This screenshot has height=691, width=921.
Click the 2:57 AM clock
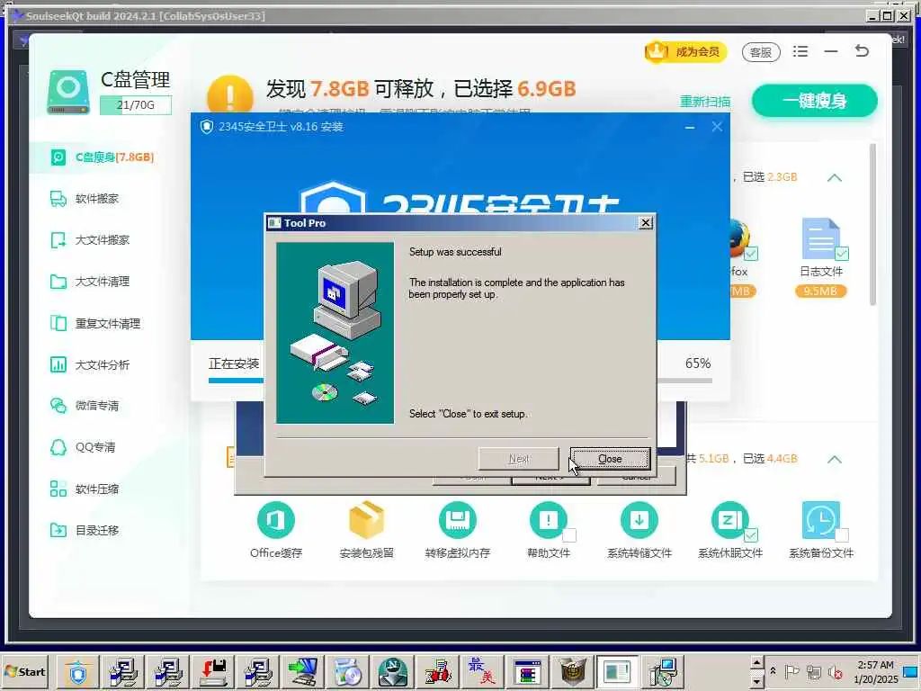click(875, 665)
